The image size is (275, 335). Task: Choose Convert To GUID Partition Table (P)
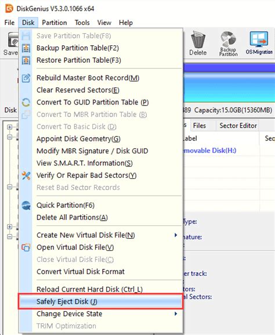[x=101, y=102]
